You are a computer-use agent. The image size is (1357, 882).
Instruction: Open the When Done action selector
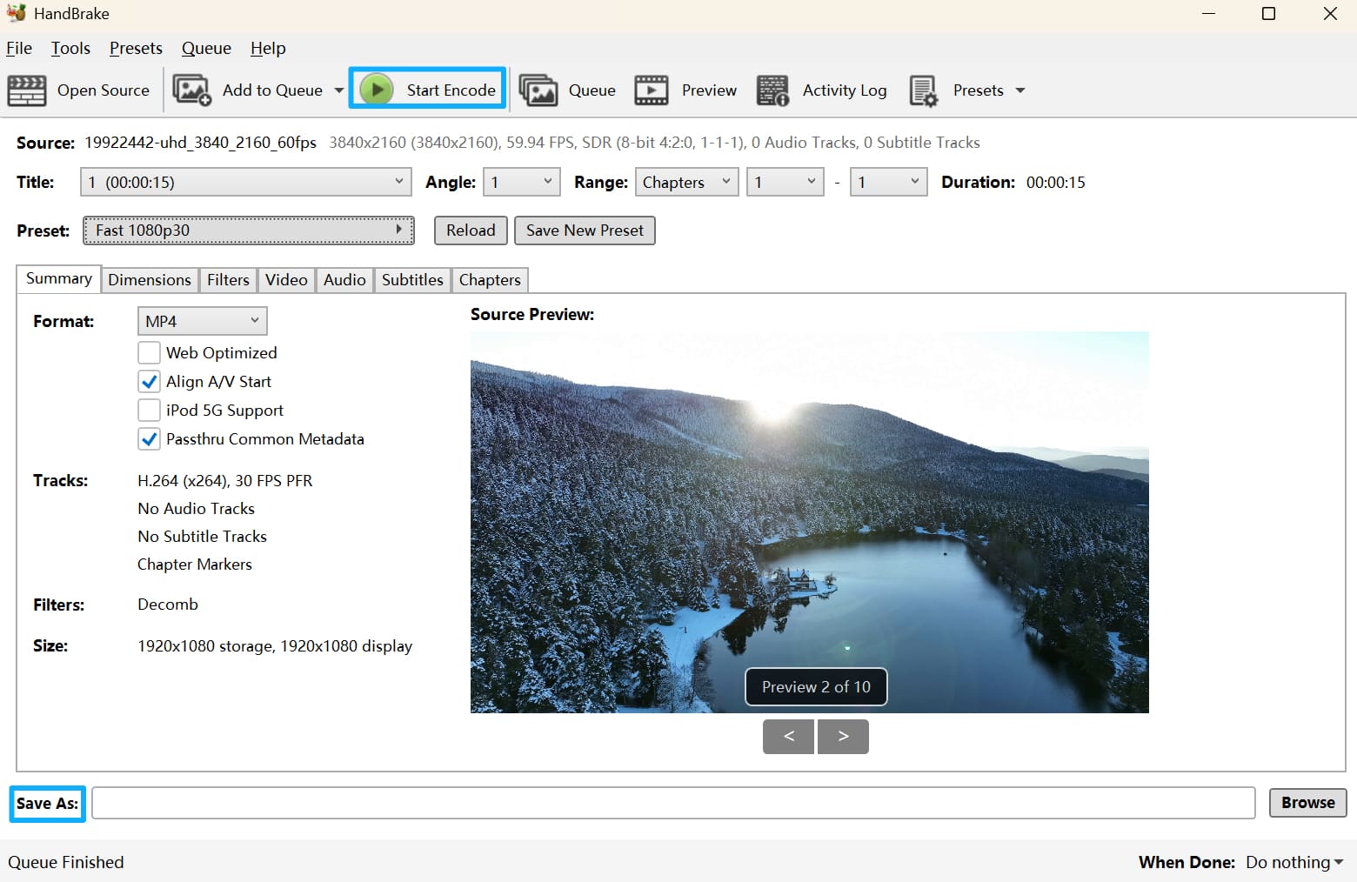click(x=1293, y=861)
